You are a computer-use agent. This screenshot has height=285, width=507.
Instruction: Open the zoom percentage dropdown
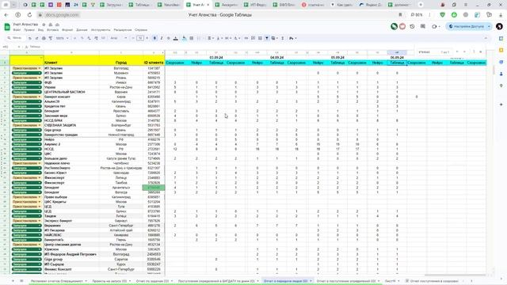(x=62, y=38)
